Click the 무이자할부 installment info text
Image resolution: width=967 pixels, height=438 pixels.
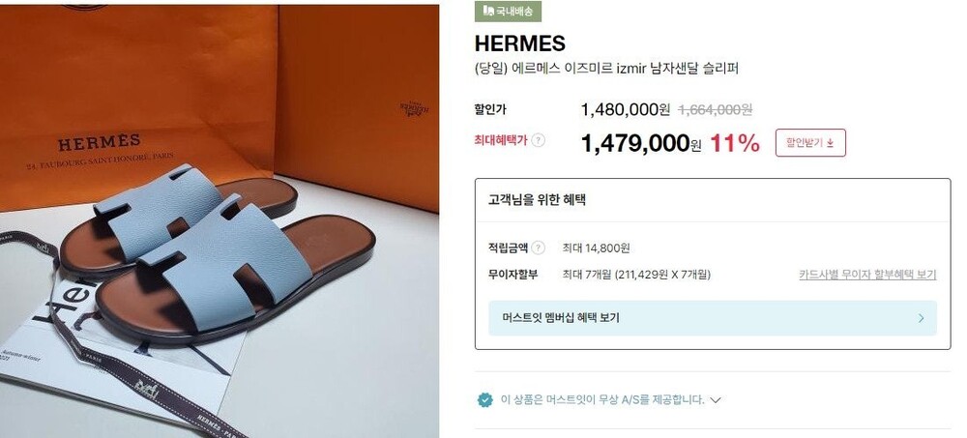click(636, 275)
